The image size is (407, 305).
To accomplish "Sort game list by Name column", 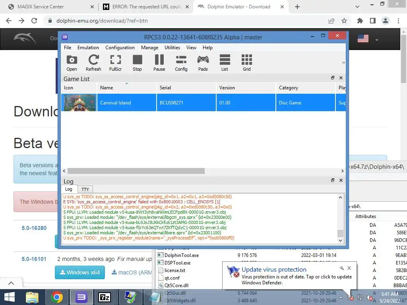I will pos(127,88).
